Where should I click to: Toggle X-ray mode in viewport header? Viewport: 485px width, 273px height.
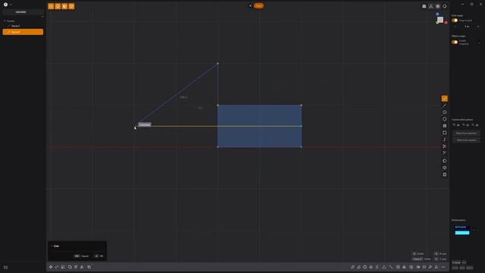431,6
